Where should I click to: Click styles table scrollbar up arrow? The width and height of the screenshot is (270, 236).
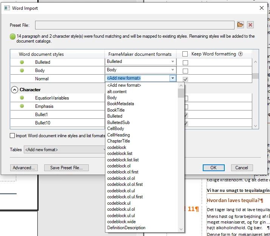click(x=255, y=62)
